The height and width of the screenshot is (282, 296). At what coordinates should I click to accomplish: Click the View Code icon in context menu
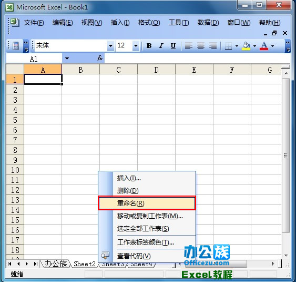(105, 256)
